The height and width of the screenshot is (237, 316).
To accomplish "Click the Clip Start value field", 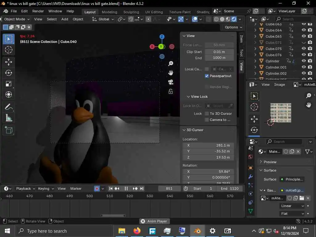I will (219, 52).
